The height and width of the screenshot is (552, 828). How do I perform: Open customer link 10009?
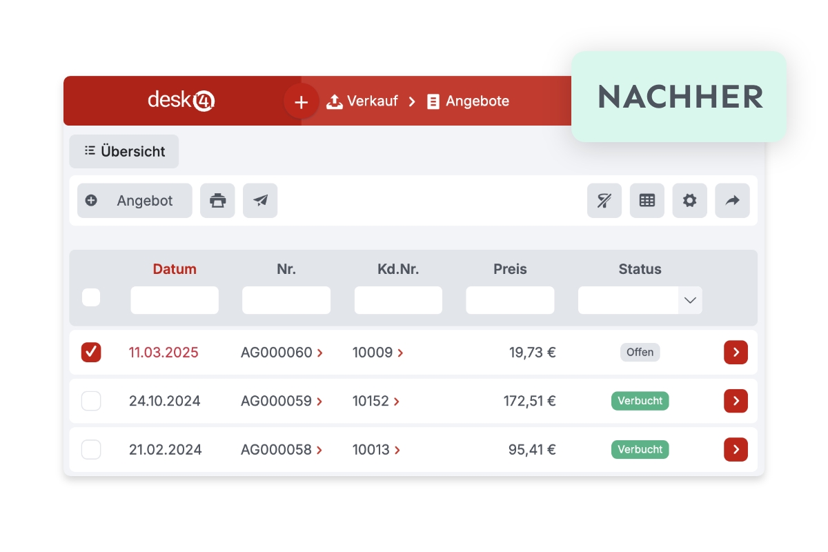(x=377, y=353)
